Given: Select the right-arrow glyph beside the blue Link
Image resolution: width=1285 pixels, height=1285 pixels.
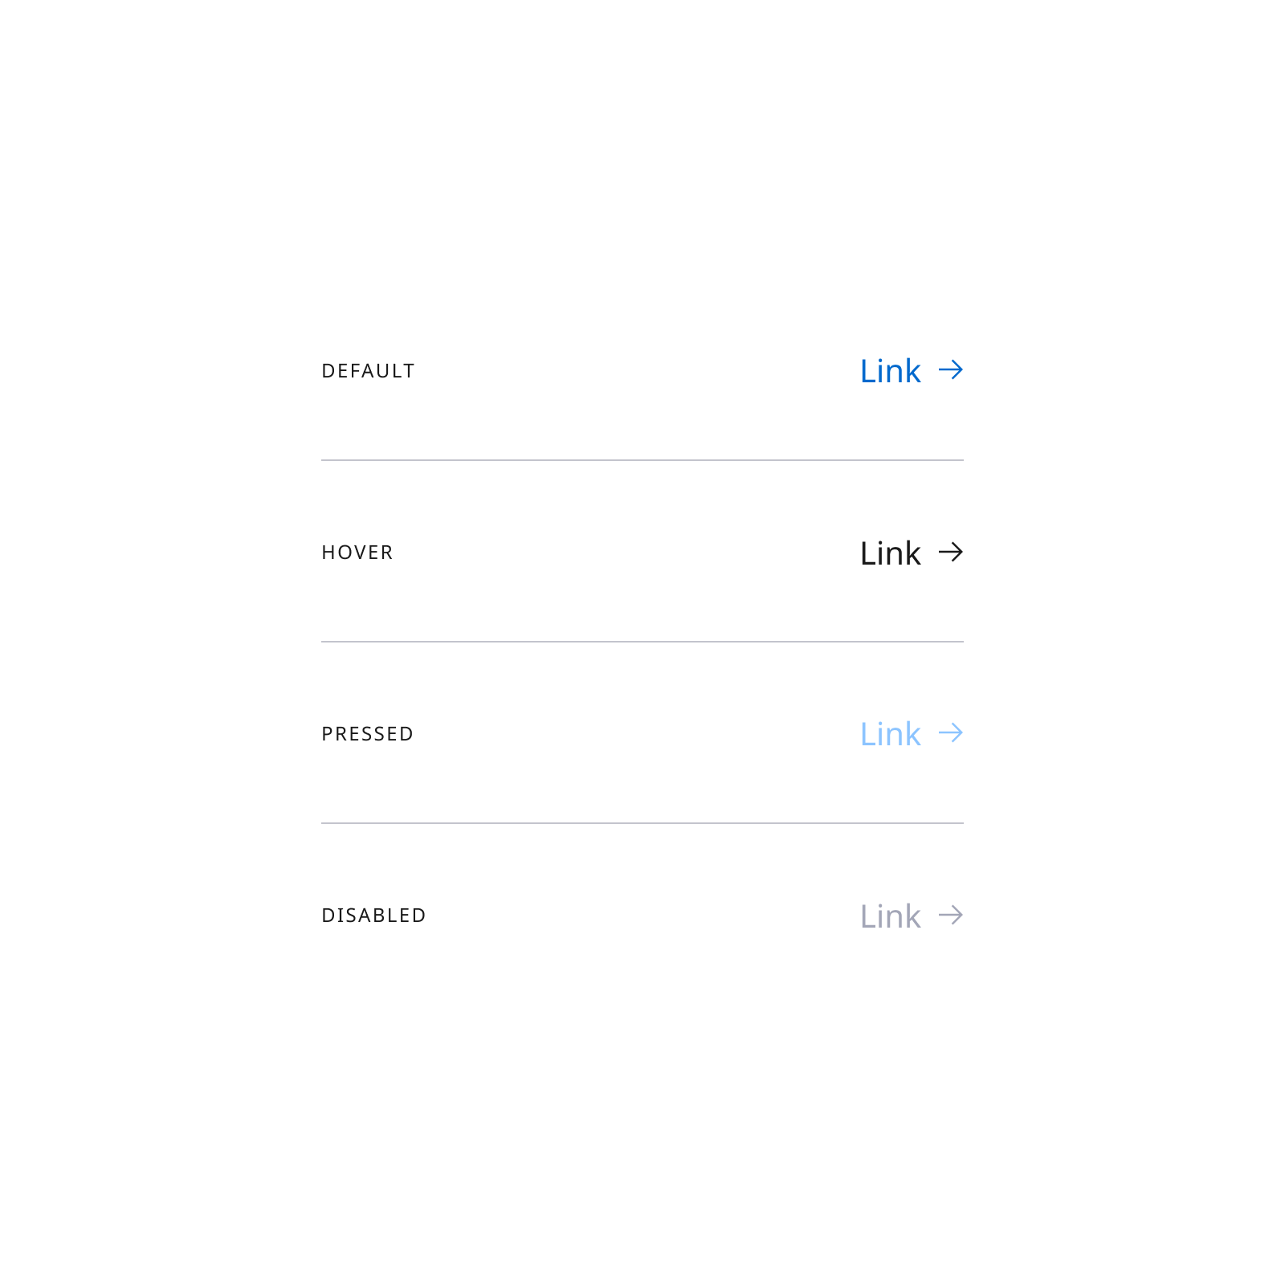Looking at the screenshot, I should 951,370.
